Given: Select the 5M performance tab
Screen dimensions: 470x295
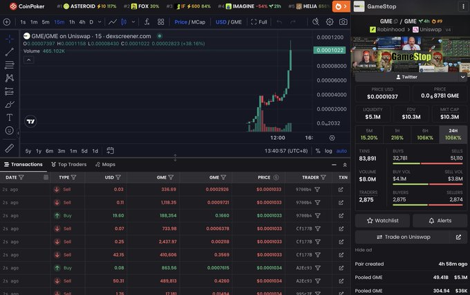Looking at the screenshot, I should coord(369,134).
